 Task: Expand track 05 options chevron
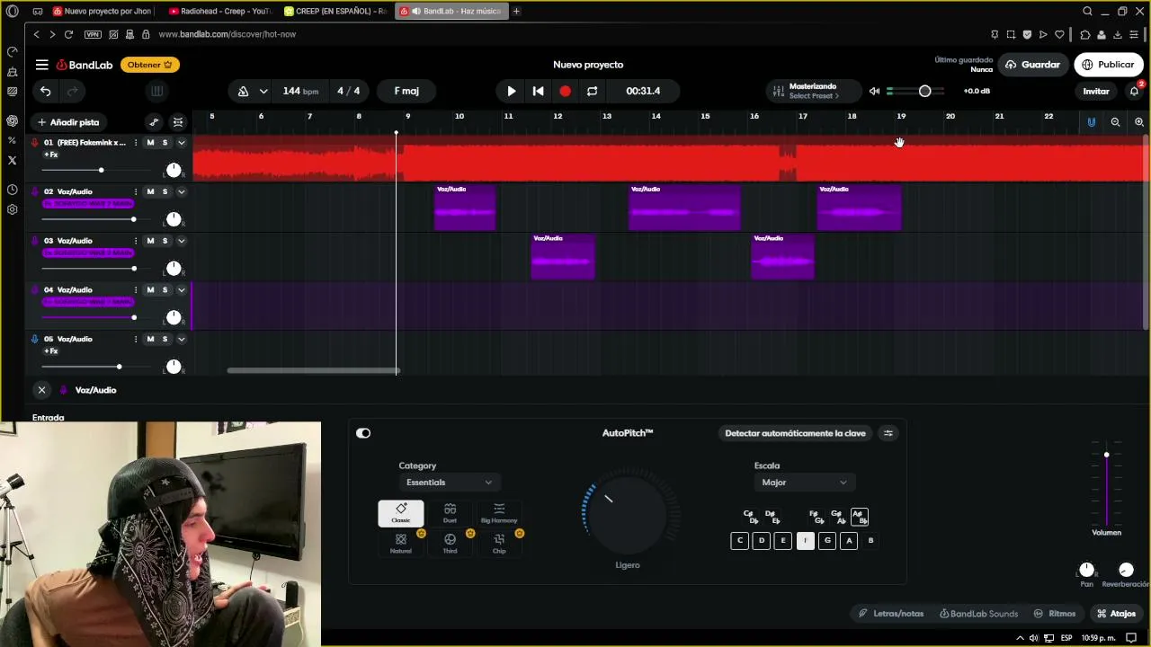click(x=181, y=339)
